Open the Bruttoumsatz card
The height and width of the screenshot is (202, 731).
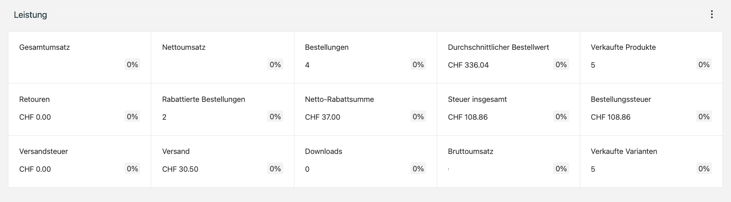click(x=508, y=161)
